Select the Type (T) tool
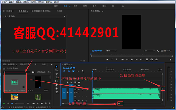The height and width of the screenshot is (110, 176). (57, 92)
